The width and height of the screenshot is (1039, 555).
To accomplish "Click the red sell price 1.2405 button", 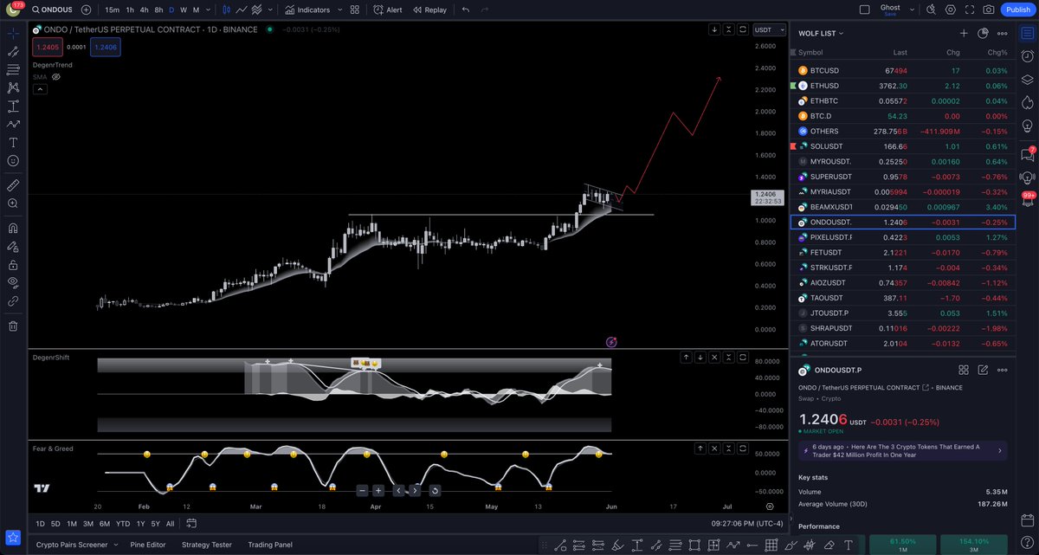I will [x=48, y=47].
